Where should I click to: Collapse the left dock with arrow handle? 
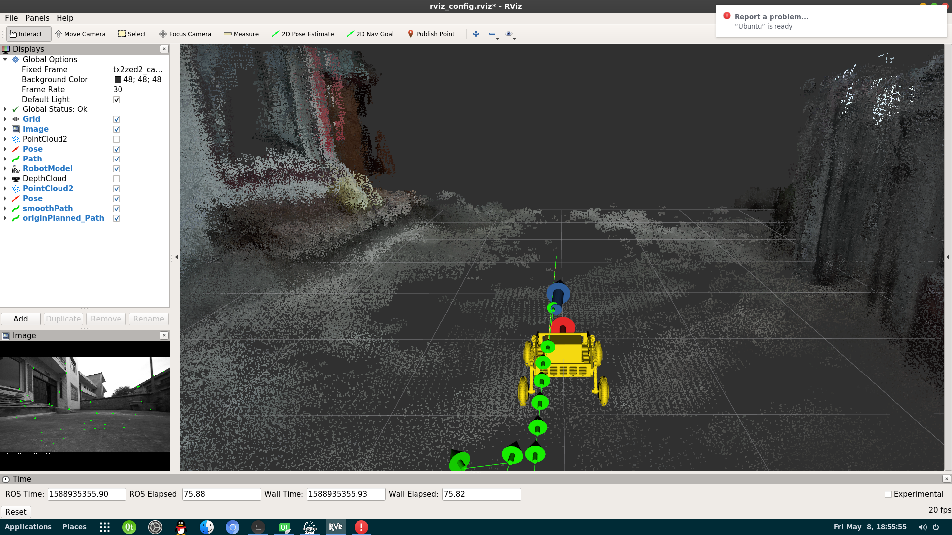point(176,257)
